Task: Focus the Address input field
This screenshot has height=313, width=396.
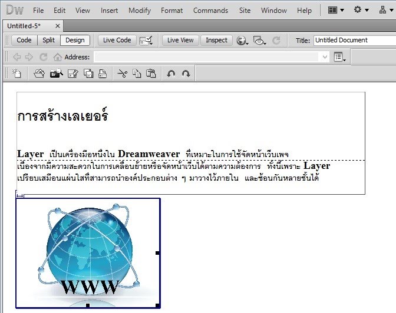Action: pyautogui.click(x=207, y=57)
